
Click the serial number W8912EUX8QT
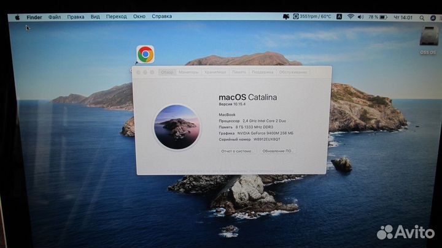tap(266, 140)
